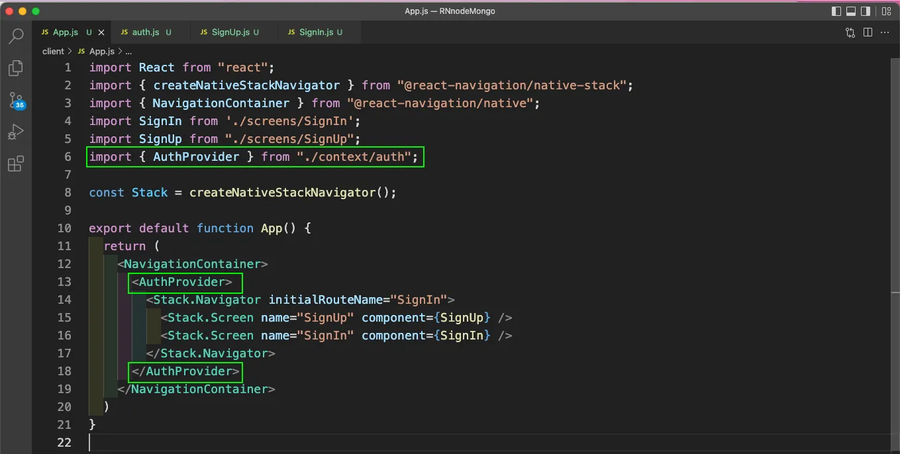
Task: Click createNativeStackNavigator() call on line 8
Action: click(x=289, y=193)
